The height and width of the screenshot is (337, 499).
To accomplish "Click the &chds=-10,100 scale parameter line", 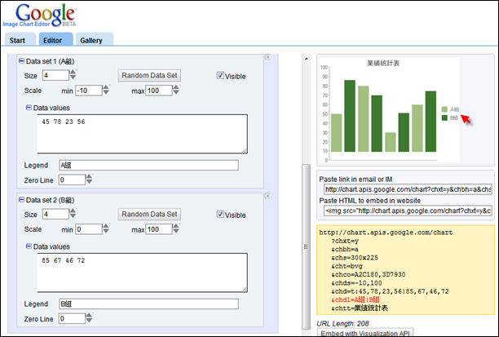I will [x=356, y=283].
